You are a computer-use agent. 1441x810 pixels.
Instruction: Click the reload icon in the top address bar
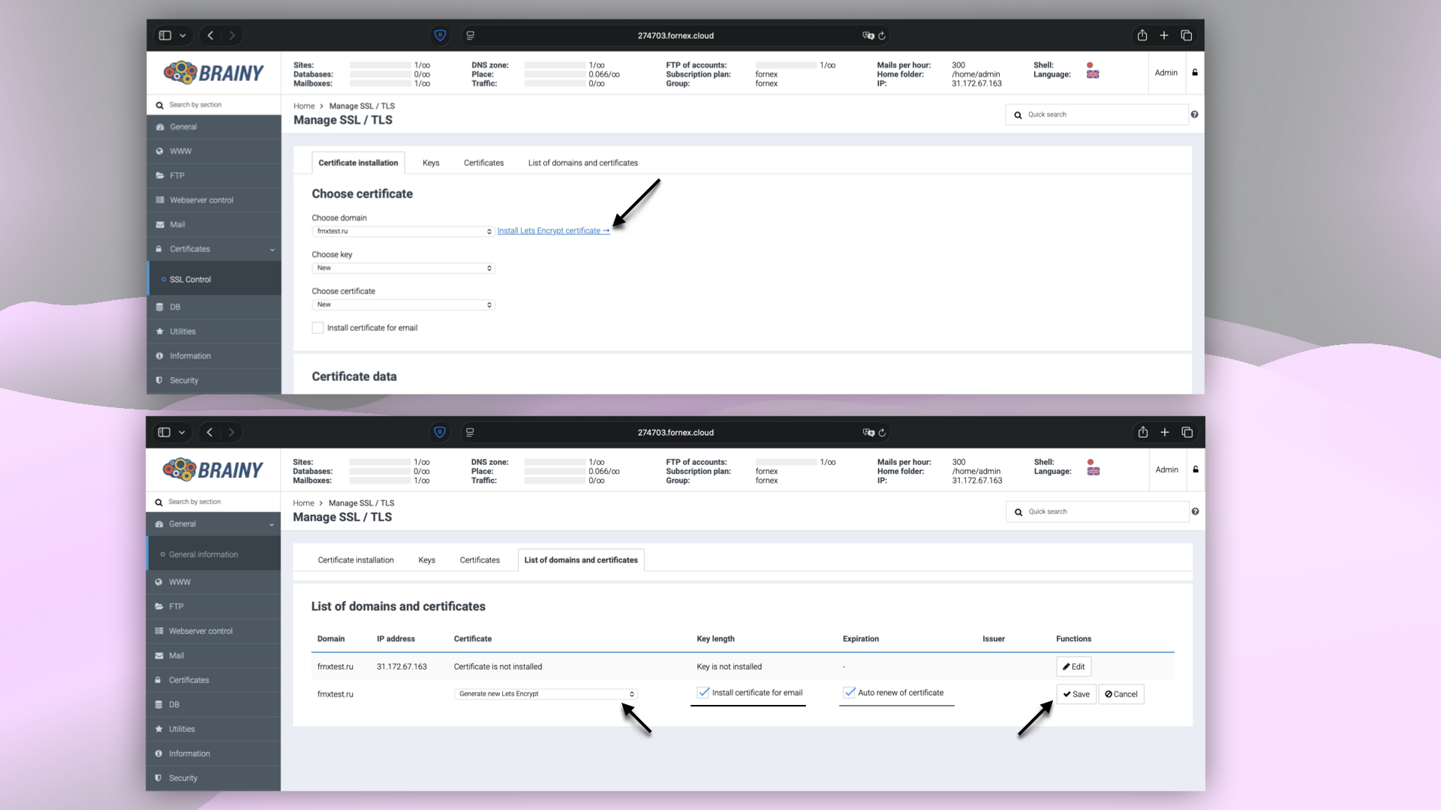click(882, 35)
